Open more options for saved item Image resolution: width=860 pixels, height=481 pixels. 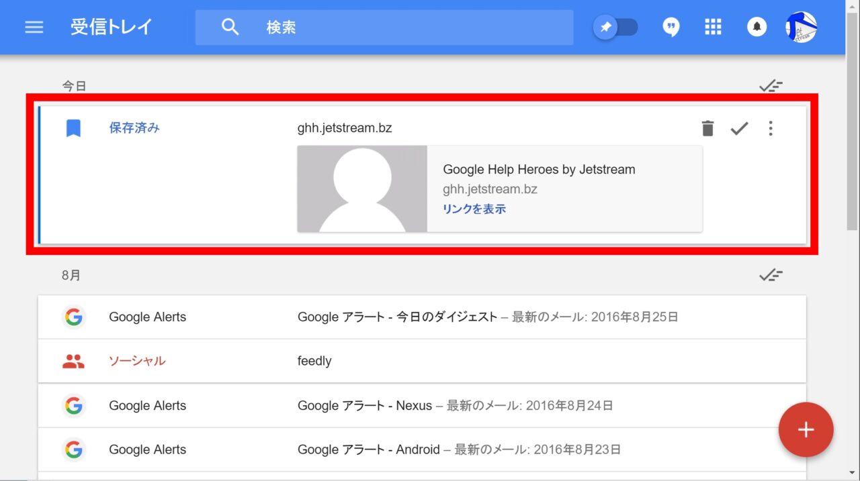click(771, 128)
